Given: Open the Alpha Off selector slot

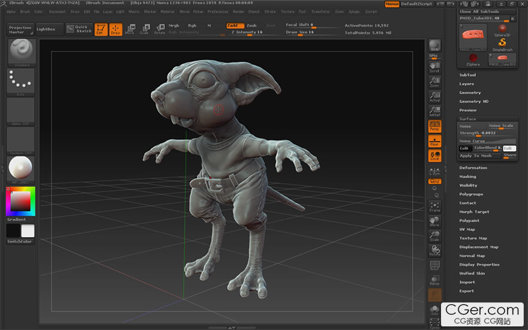Looking at the screenshot, I should pos(20,112).
